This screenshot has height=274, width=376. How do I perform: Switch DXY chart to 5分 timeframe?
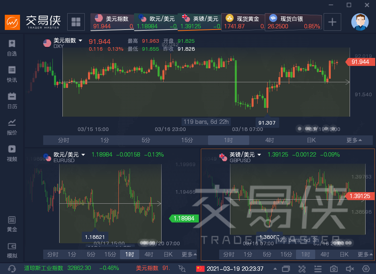(x=146, y=140)
